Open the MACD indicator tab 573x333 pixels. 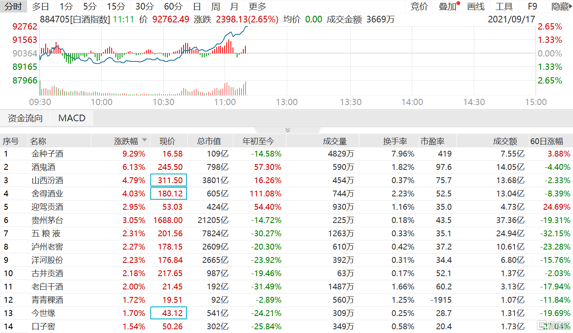(72, 118)
